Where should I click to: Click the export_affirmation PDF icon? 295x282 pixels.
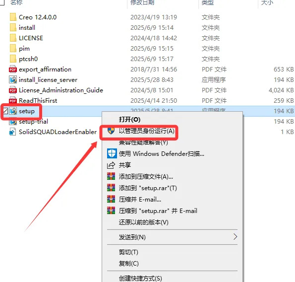(x=13, y=70)
